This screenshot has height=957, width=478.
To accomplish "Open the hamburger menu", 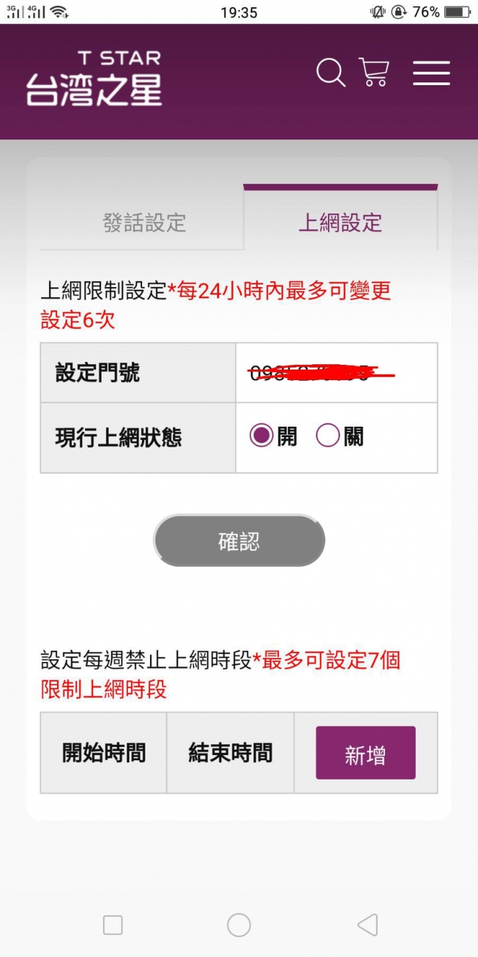I will point(432,72).
